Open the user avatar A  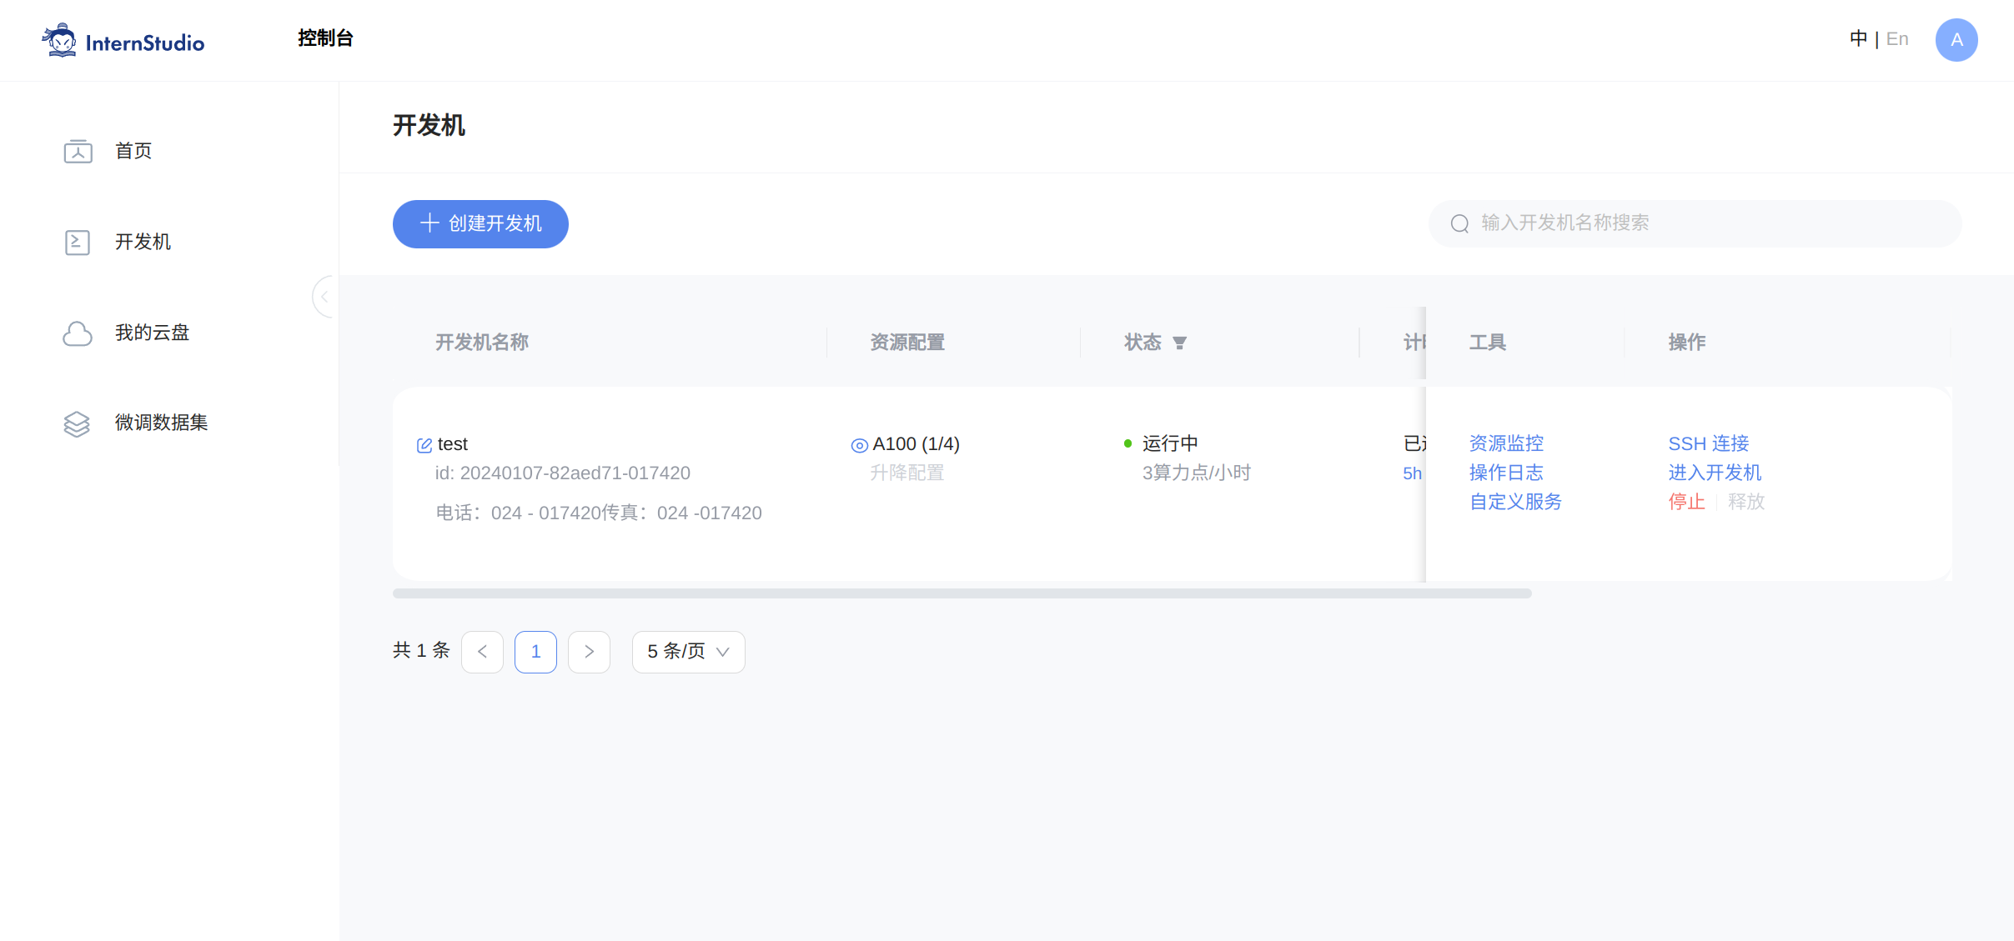(x=1956, y=40)
